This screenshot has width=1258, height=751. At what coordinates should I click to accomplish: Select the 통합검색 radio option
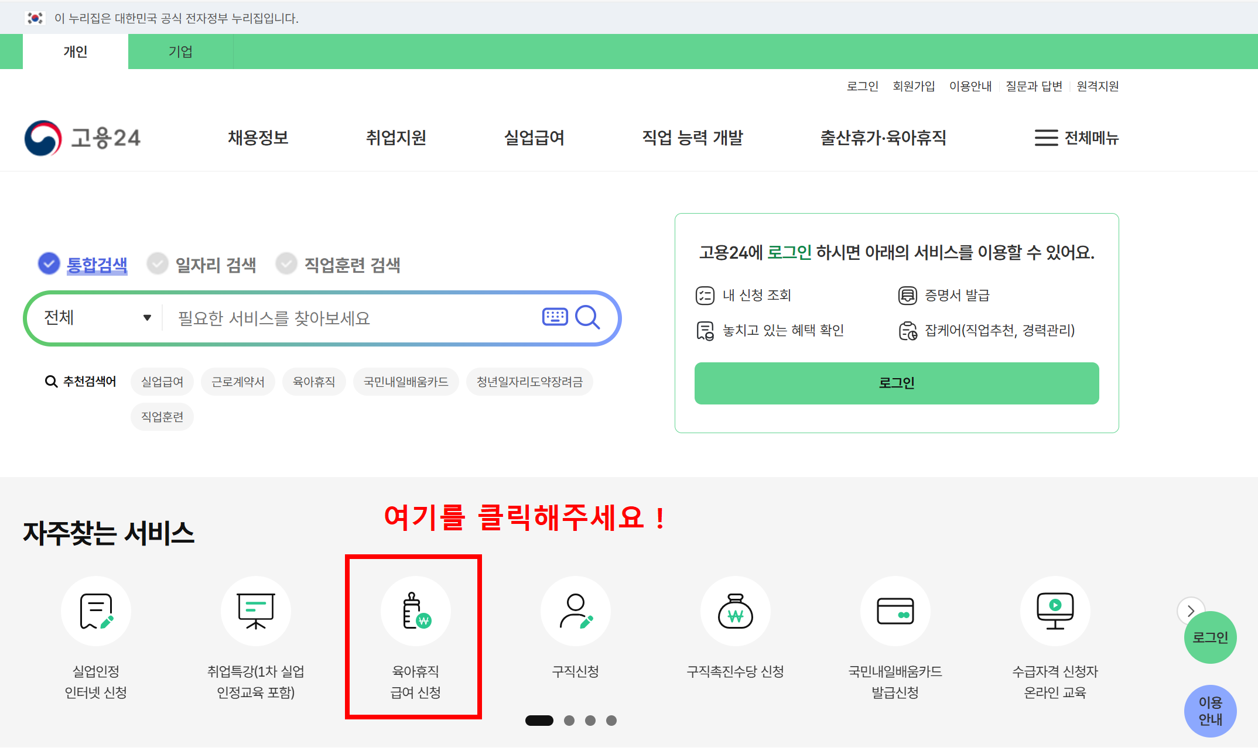pyautogui.click(x=49, y=264)
